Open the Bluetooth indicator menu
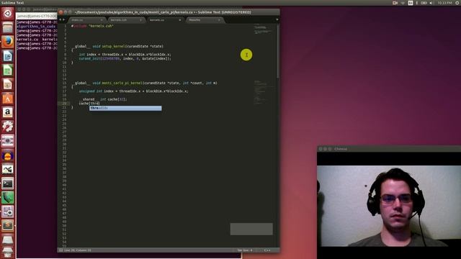The height and width of the screenshot is (259, 461). (x=416, y=3)
